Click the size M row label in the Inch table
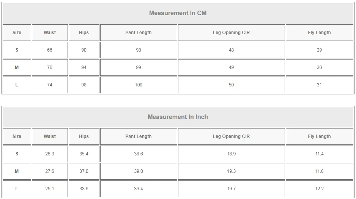Screen dimensions: 356x199 [17, 171]
